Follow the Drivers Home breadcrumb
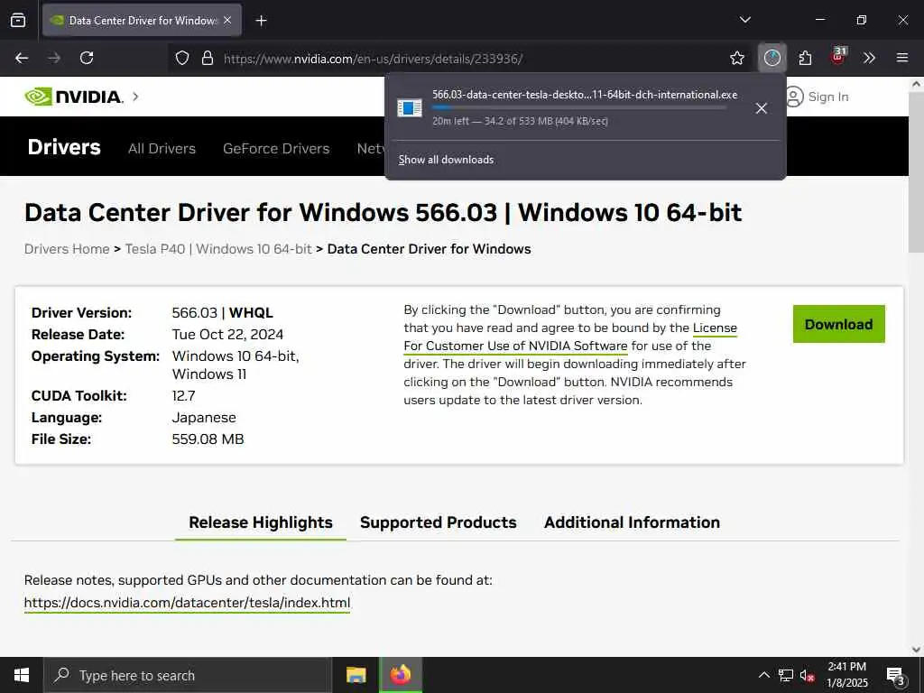 pos(67,249)
